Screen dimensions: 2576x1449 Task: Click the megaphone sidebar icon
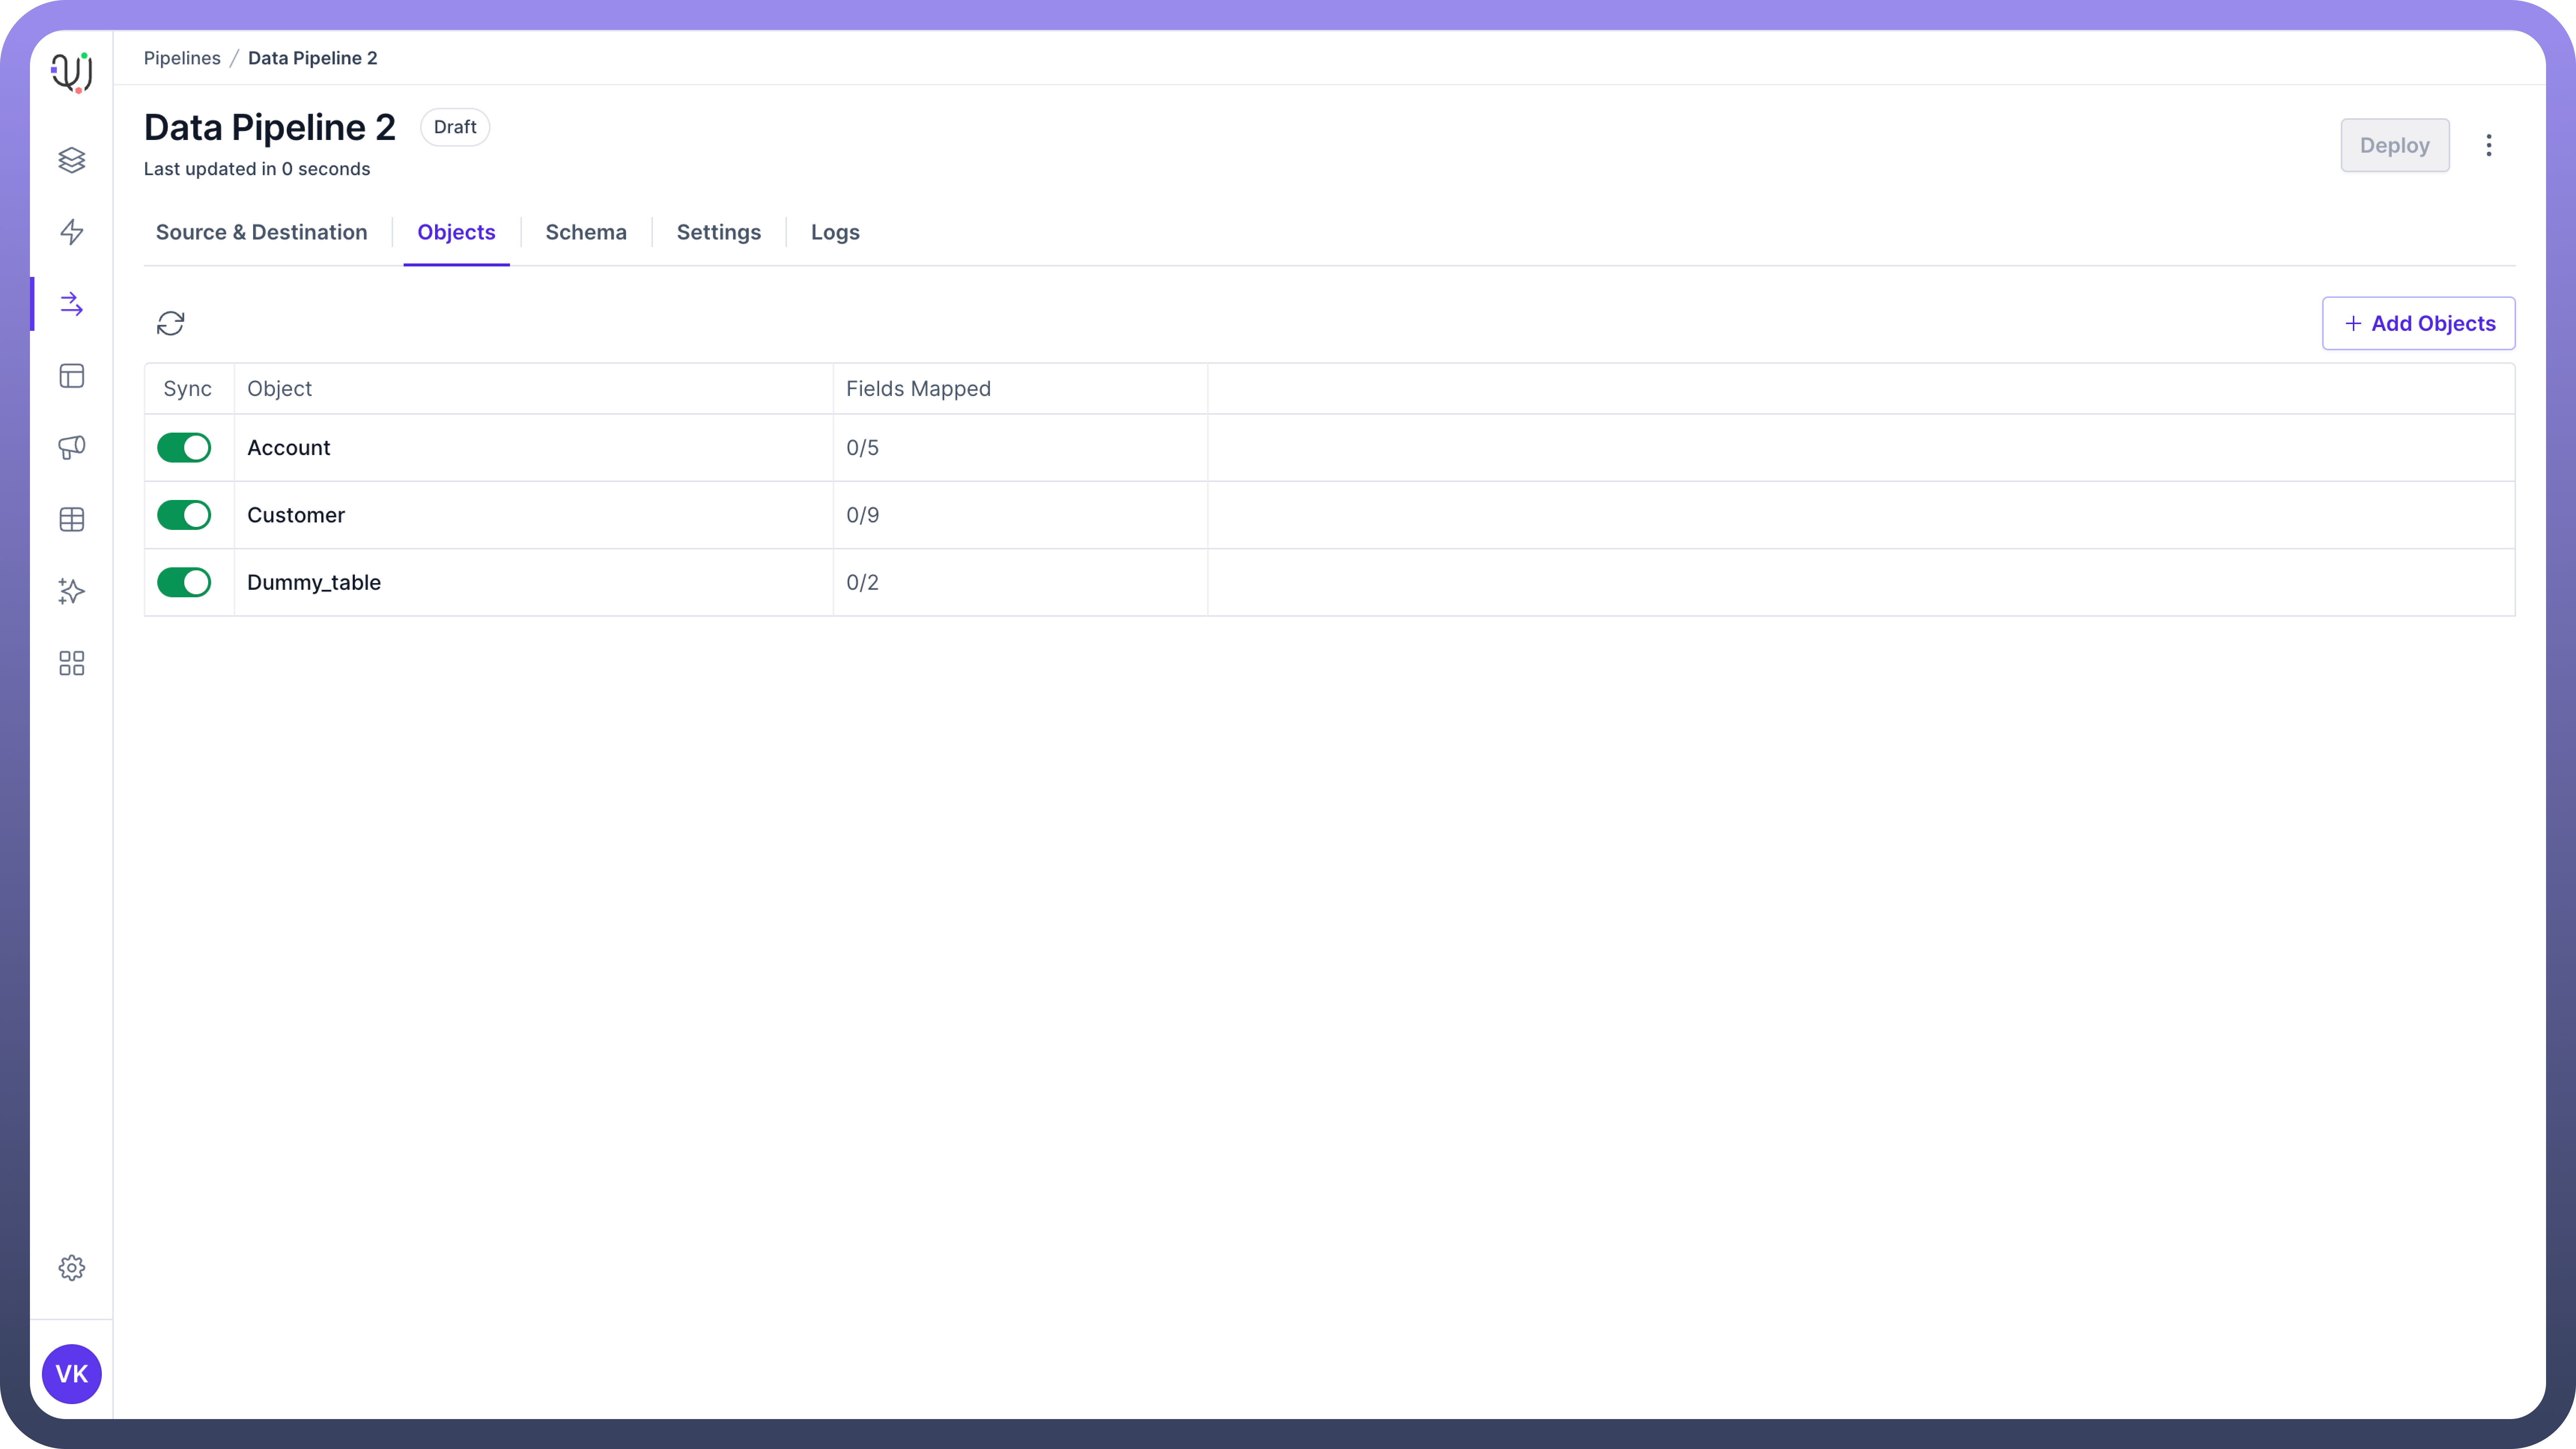click(71, 447)
